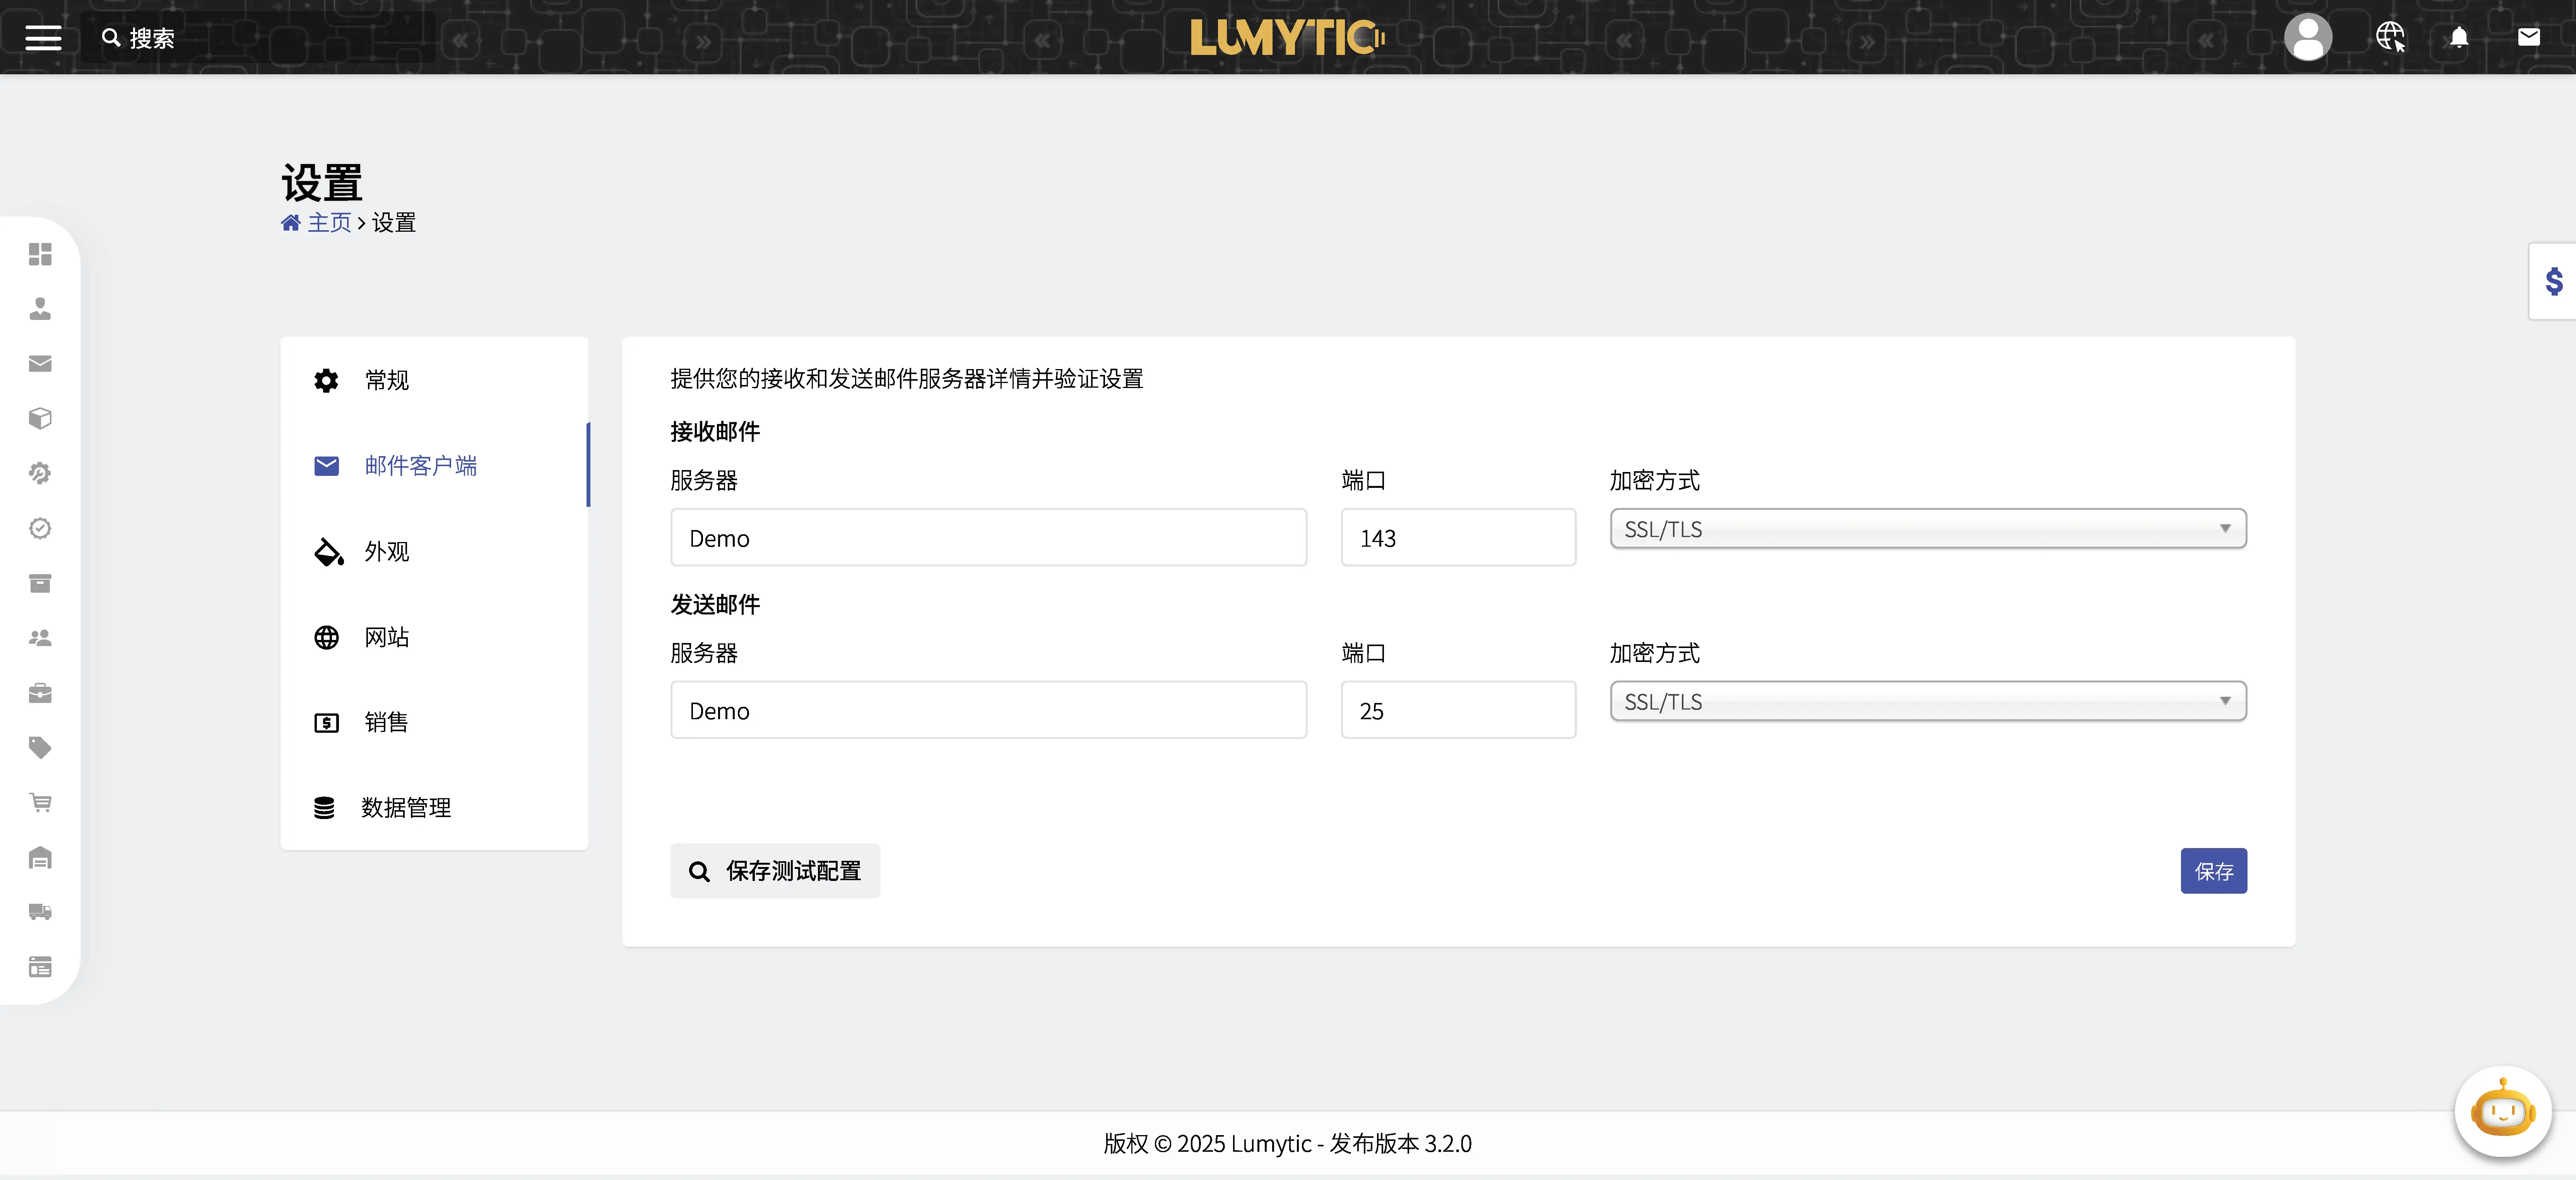
Task: Open the user avatar in the top bar
Action: 2308,37
